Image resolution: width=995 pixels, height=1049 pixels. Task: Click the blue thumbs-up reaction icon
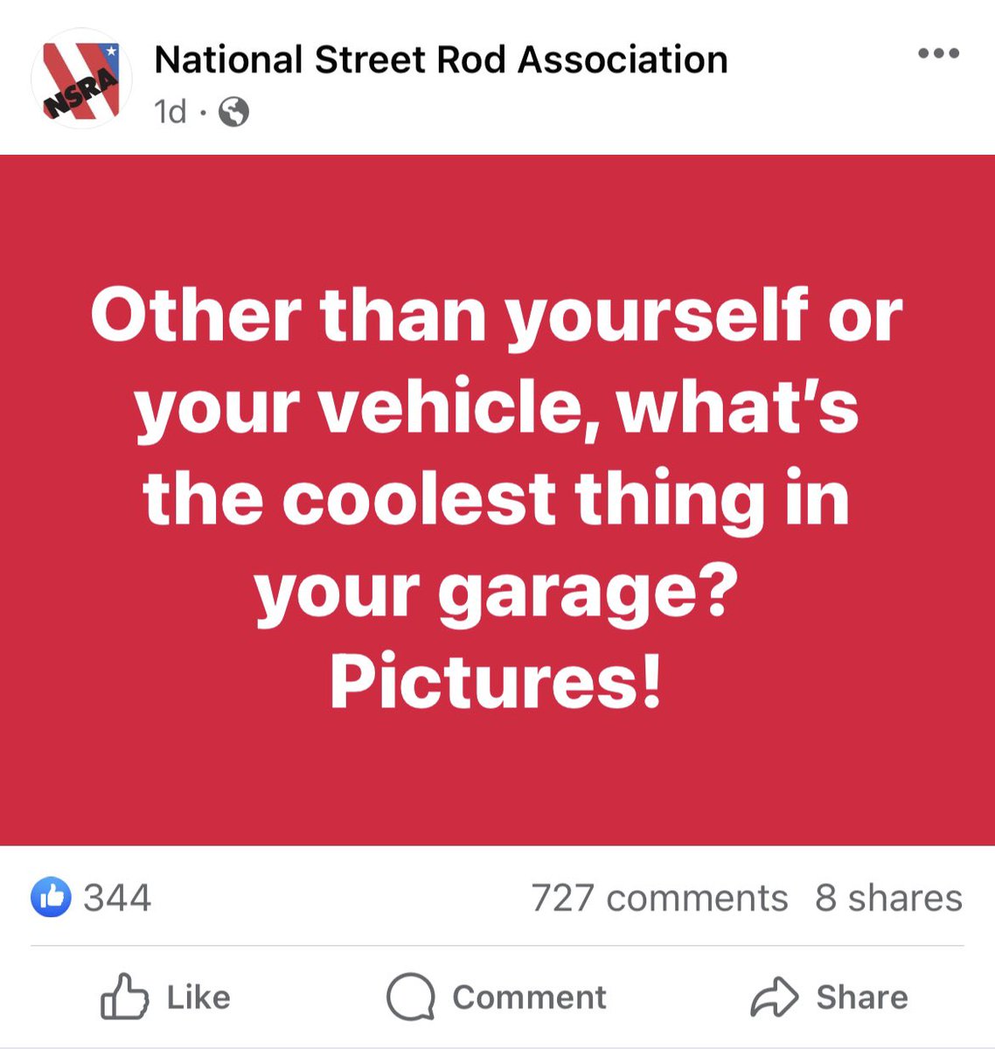pyautogui.click(x=51, y=898)
